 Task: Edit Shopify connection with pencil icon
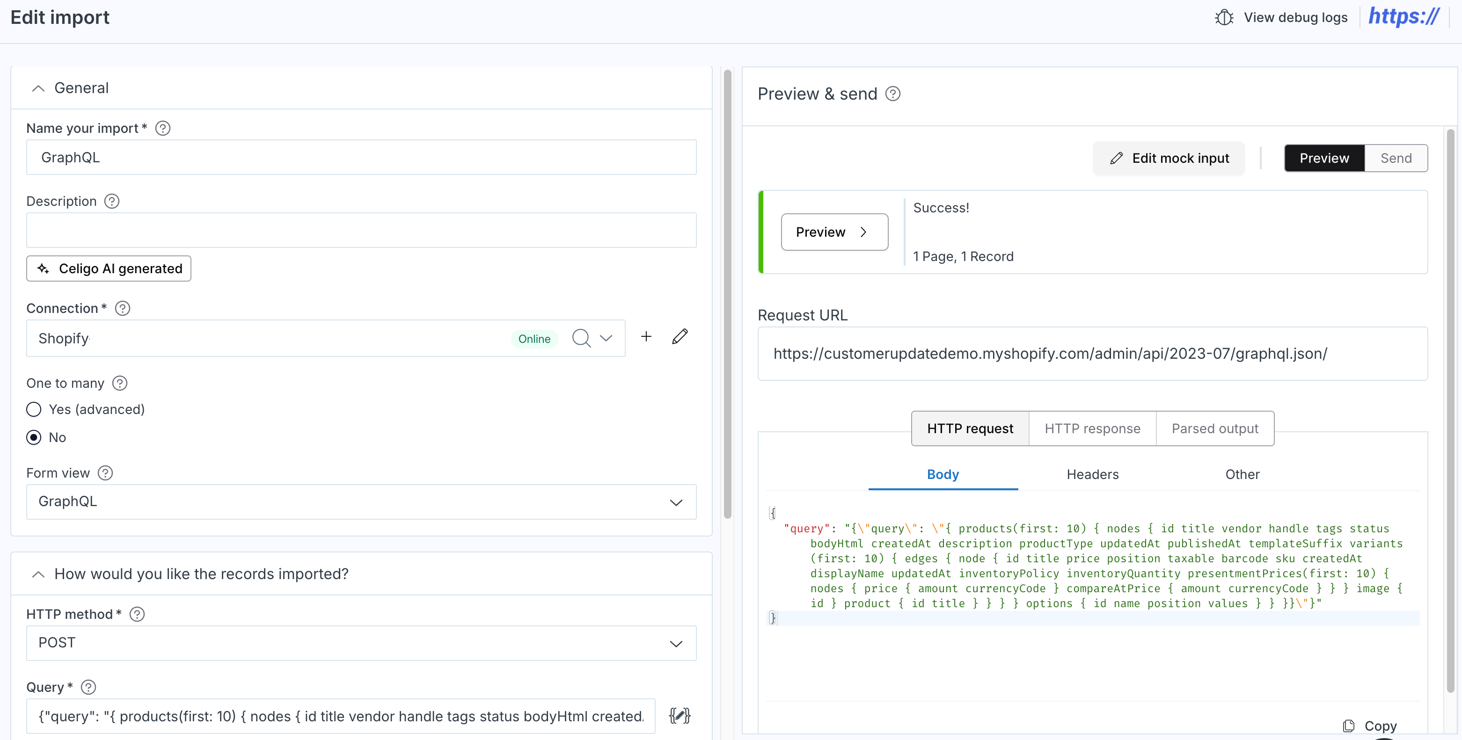680,336
